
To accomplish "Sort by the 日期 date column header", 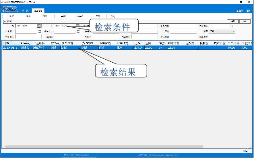I will 11,43.
